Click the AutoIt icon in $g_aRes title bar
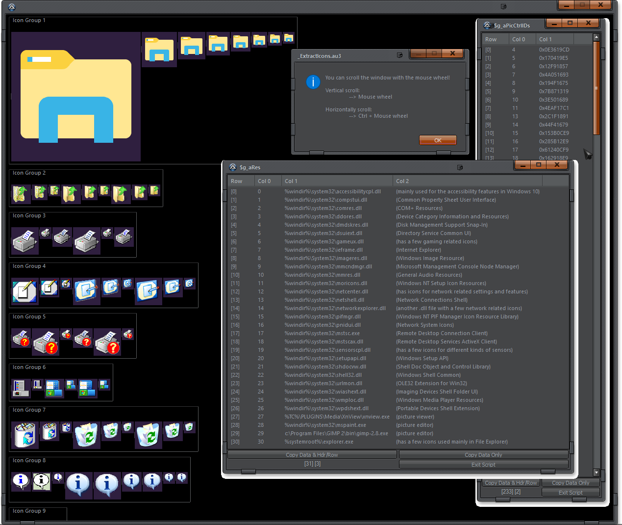 tap(233, 167)
